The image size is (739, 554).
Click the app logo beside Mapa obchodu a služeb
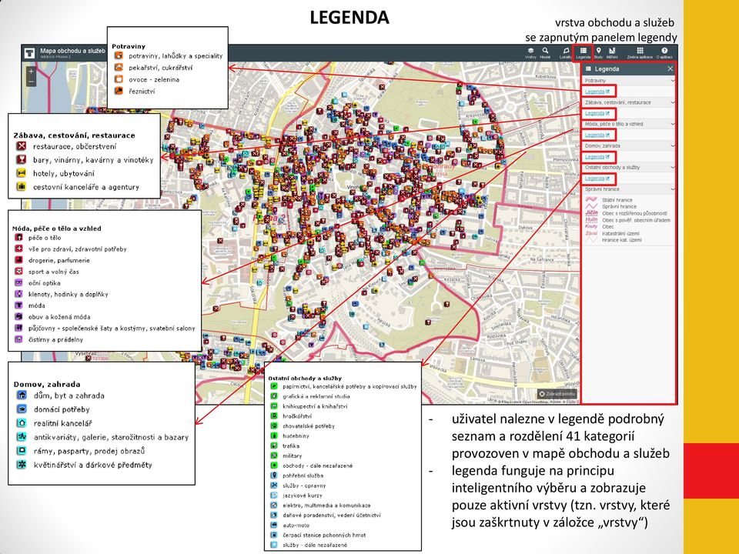pyautogui.click(x=30, y=53)
